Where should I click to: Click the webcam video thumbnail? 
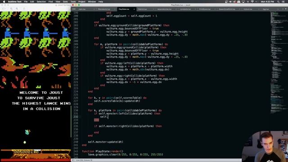[265, 146]
